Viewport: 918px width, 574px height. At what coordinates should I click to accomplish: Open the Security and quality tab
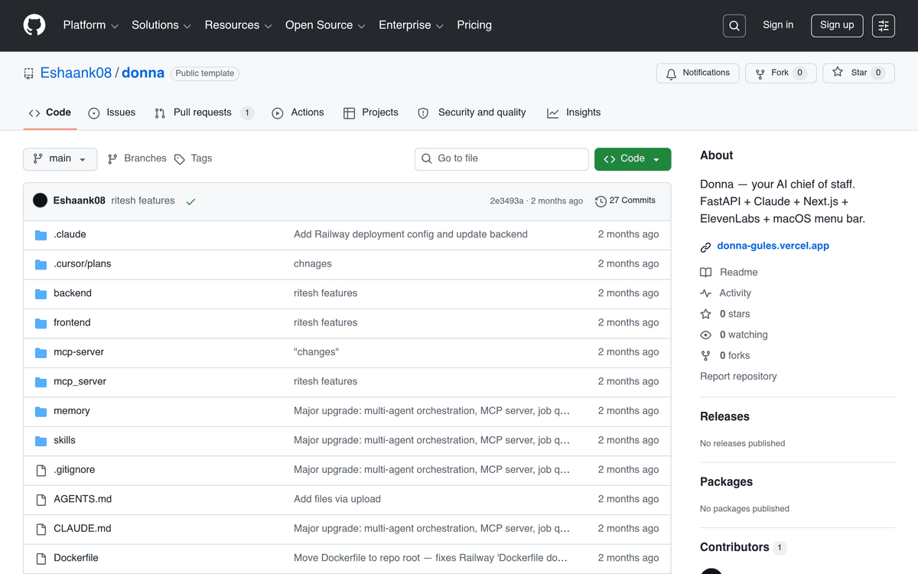pyautogui.click(x=471, y=113)
